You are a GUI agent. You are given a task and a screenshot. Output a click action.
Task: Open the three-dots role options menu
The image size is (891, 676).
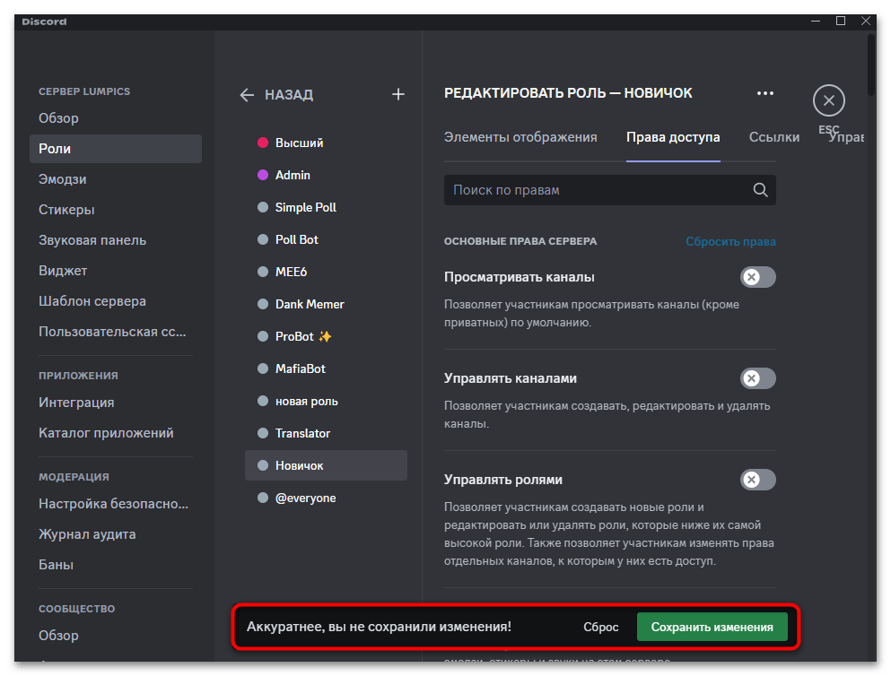coord(764,93)
